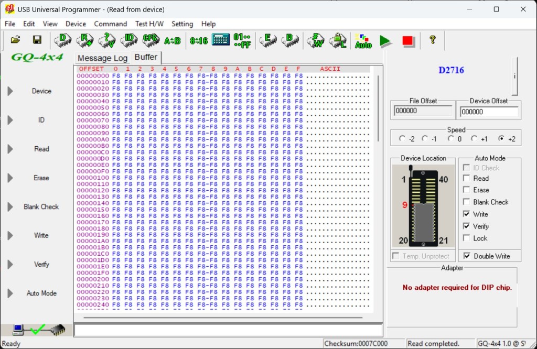Open the Command menu
This screenshot has height=349, width=537.
[x=110, y=24]
